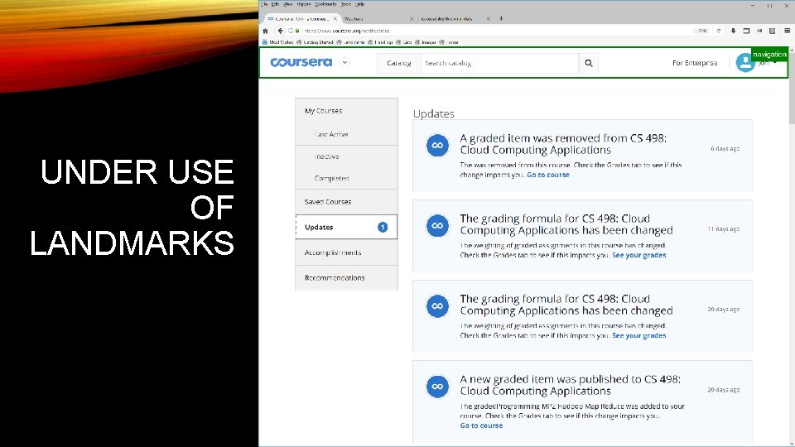This screenshot has height=447, width=795.
Task: Open the browser History menu
Action: pyautogui.click(x=304, y=4)
